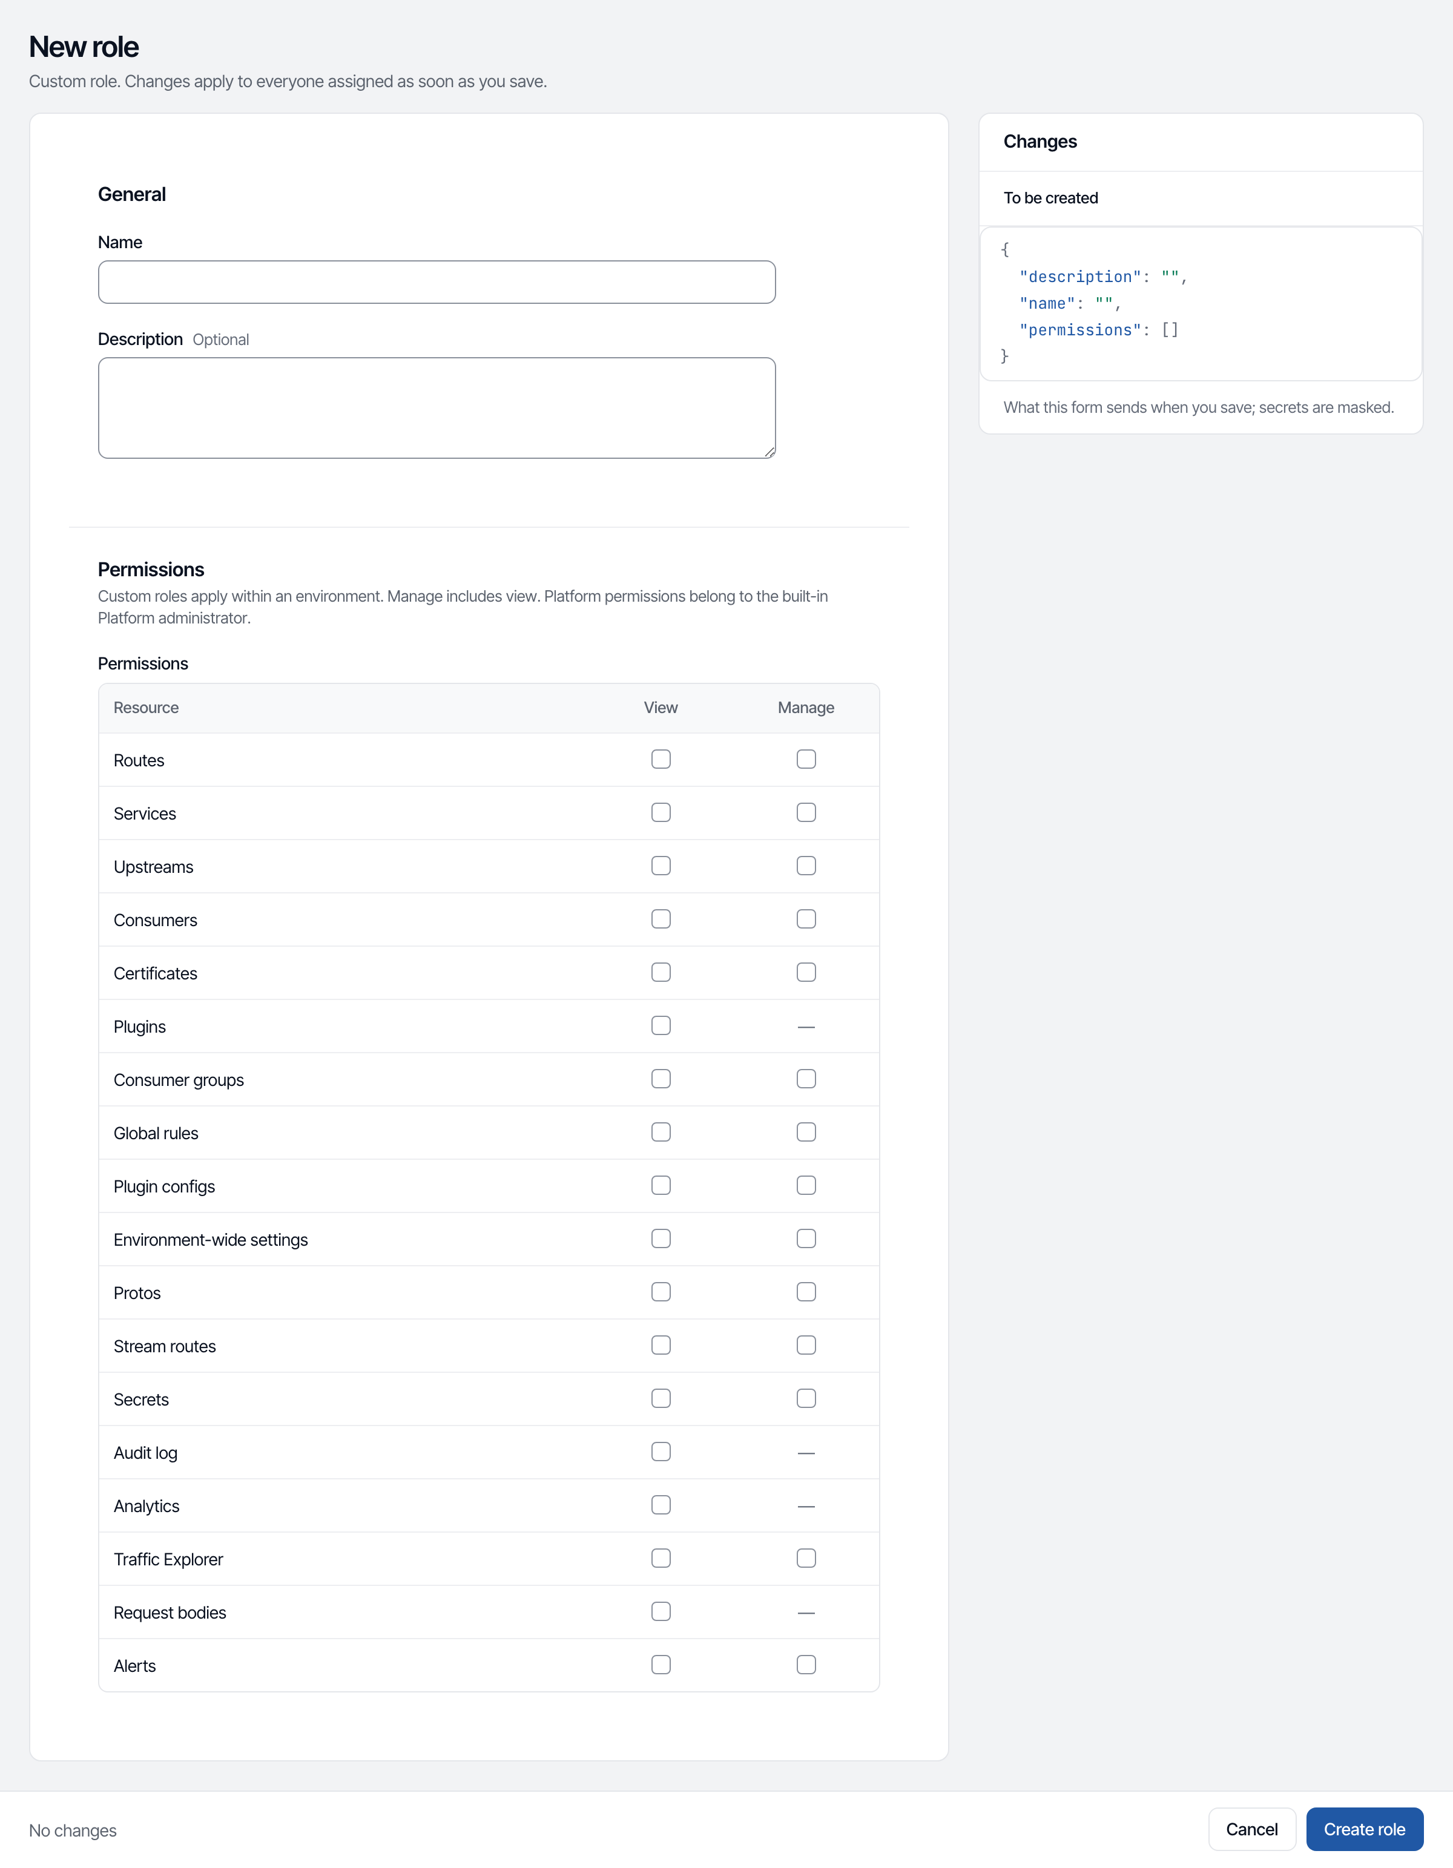The image size is (1453, 1868).
Task: Grant Manage on Secrets
Action: 806,1398
